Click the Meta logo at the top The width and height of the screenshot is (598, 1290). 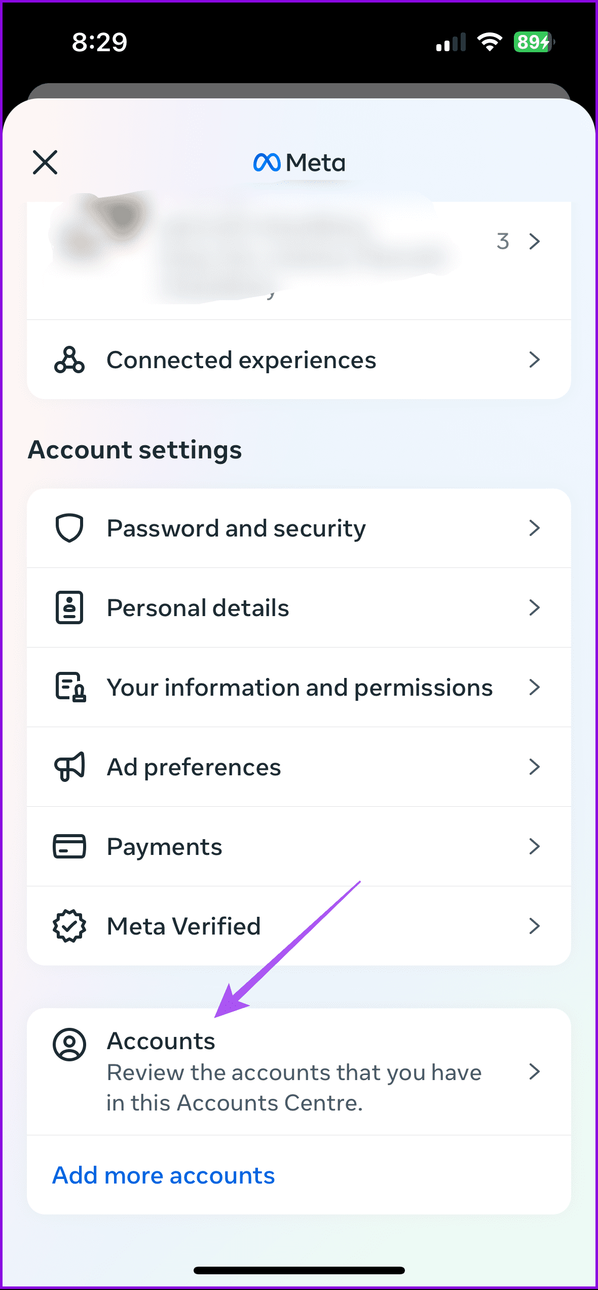pyautogui.click(x=298, y=162)
